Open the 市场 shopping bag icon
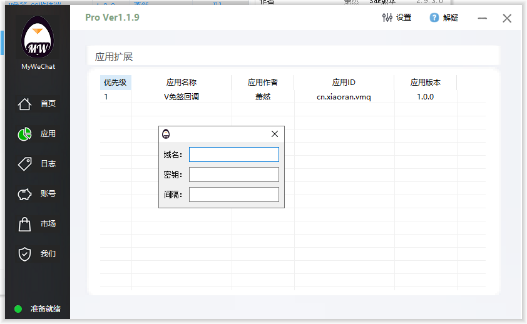 24,224
